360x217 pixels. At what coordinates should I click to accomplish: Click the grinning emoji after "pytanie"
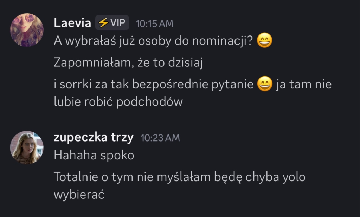click(x=265, y=85)
